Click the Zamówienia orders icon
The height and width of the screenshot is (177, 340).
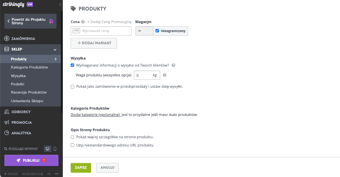7,38
